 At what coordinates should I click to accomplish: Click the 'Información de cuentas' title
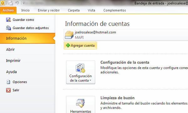(97, 23)
